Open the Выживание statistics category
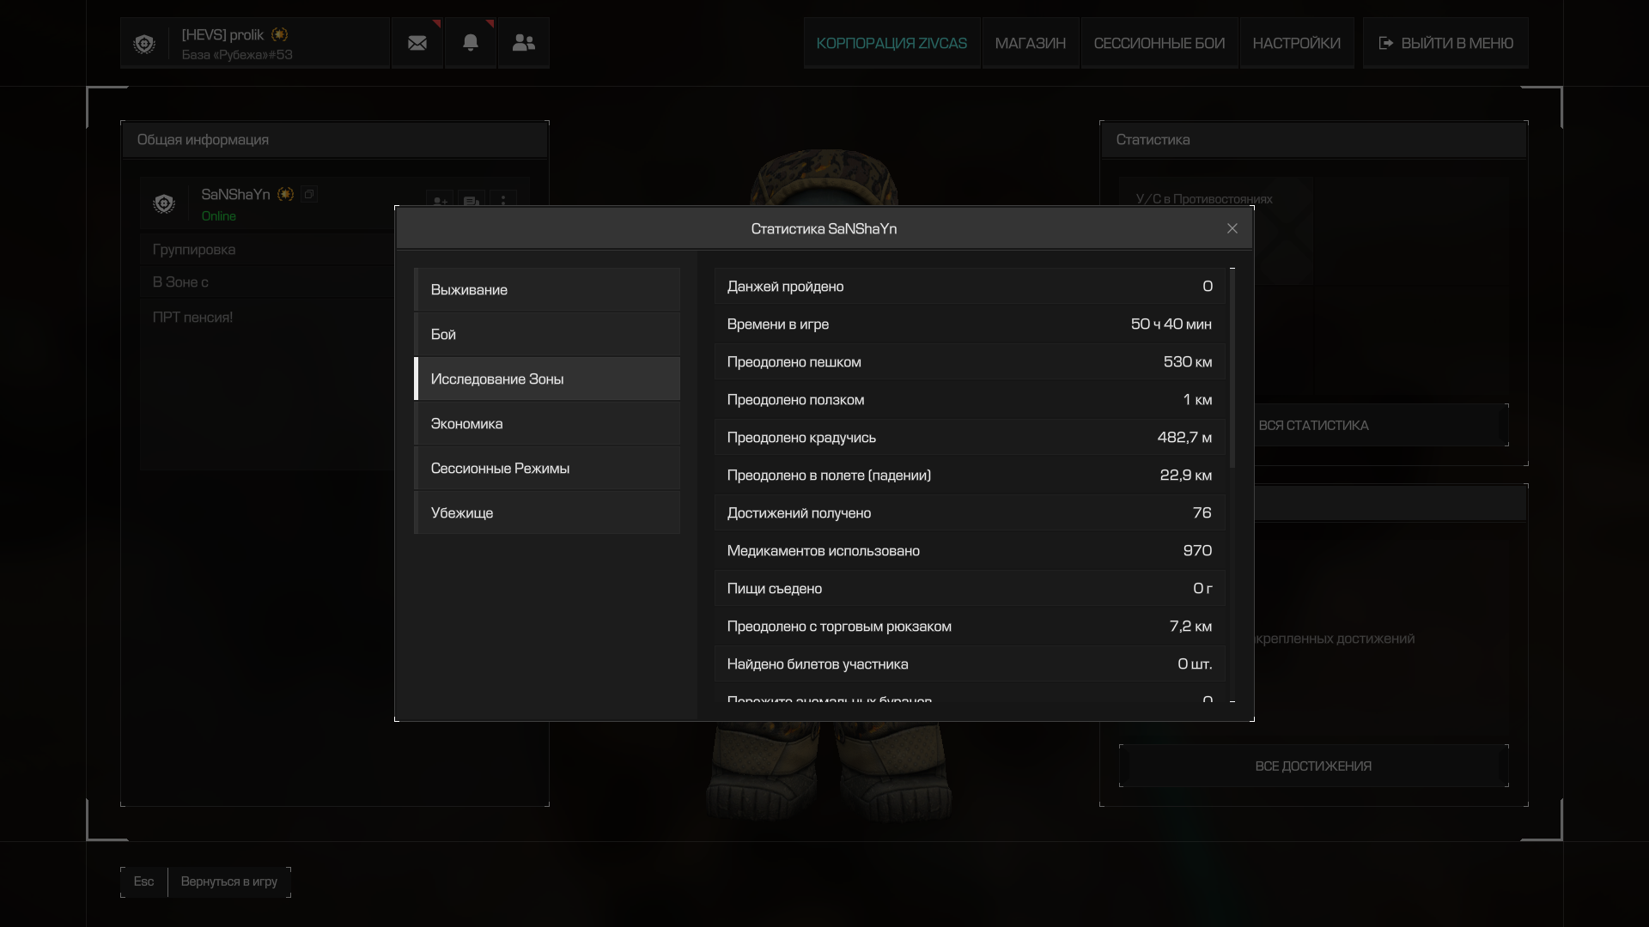Viewport: 1649px width, 927px height. [x=547, y=290]
